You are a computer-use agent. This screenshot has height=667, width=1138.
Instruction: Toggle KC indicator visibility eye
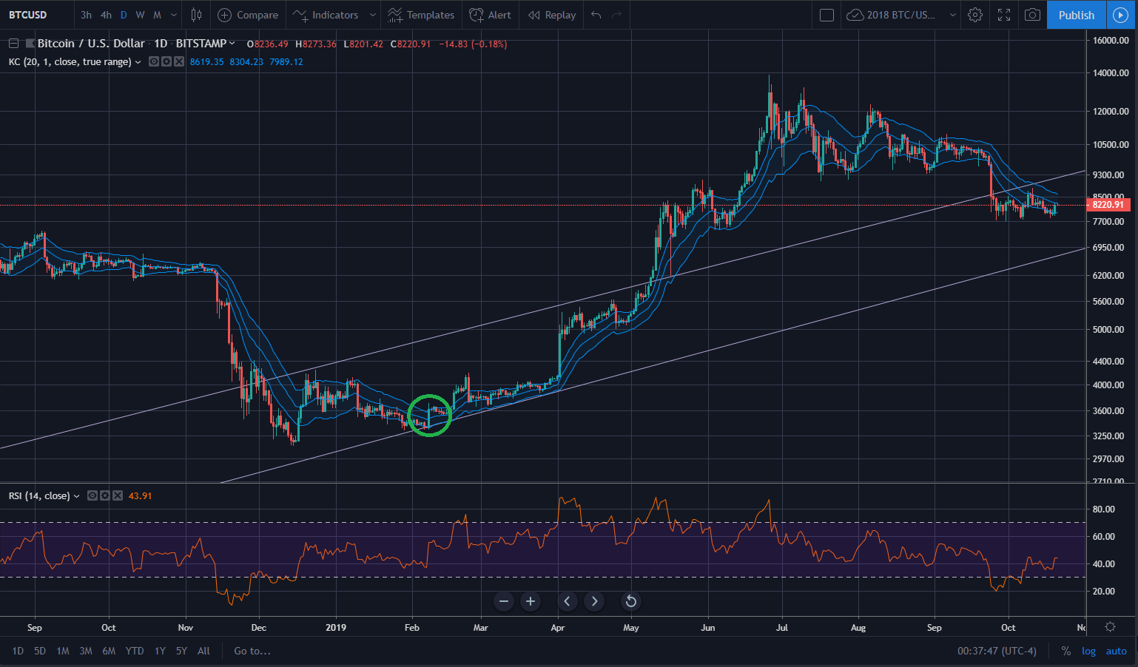tap(154, 61)
